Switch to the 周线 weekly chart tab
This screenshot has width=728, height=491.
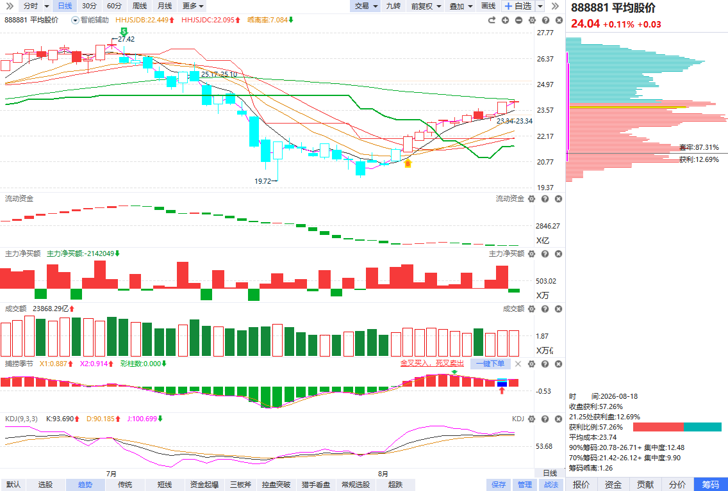point(139,6)
